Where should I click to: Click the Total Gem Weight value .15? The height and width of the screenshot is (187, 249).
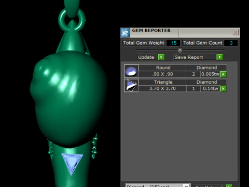coord(173,43)
